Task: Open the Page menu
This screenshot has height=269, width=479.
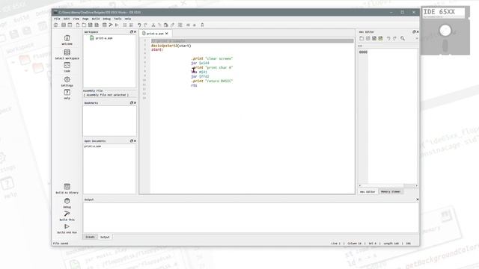Action: (x=85, y=19)
